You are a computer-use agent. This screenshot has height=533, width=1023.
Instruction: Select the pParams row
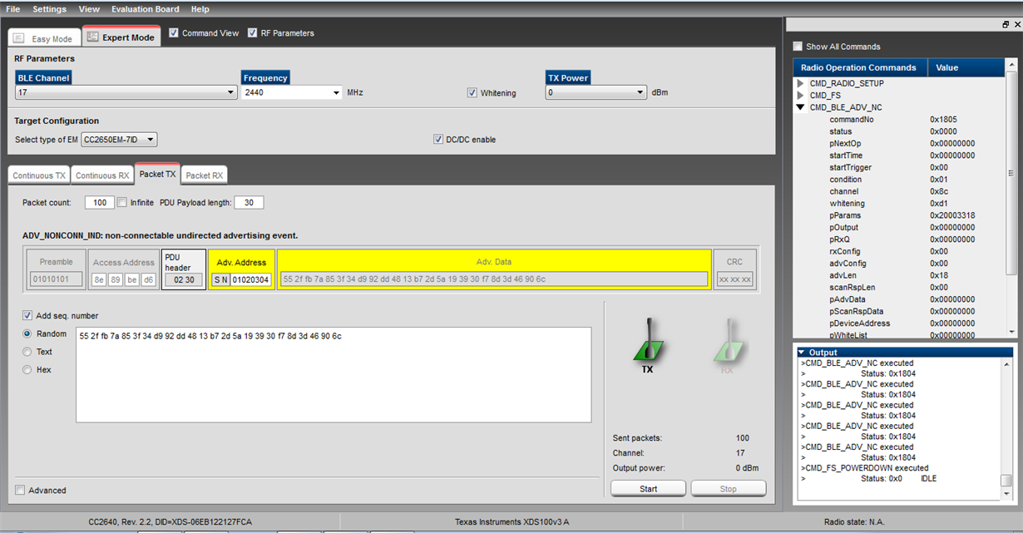(900, 215)
